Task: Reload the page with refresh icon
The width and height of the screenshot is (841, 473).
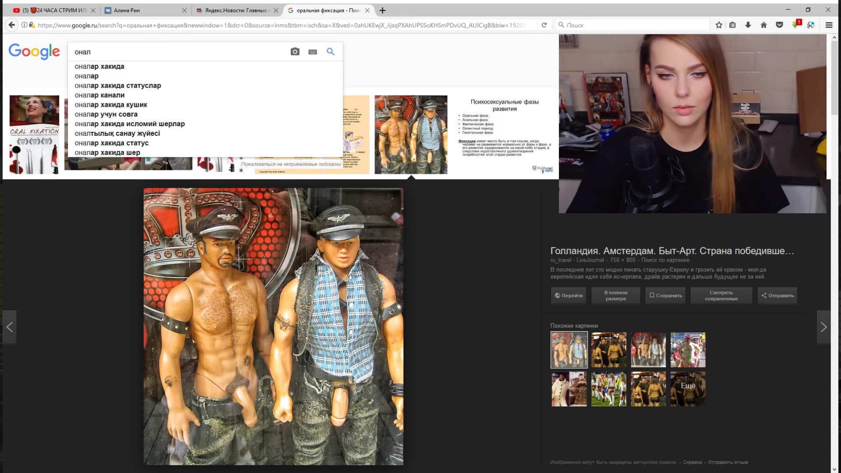Action: 544,25
